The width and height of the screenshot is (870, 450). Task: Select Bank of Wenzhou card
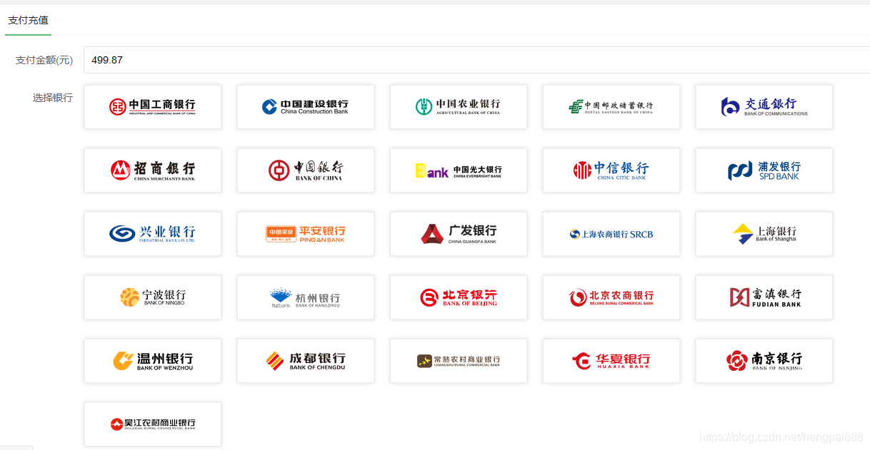[153, 361]
